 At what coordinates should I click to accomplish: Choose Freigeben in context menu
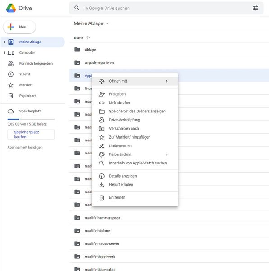click(135, 94)
